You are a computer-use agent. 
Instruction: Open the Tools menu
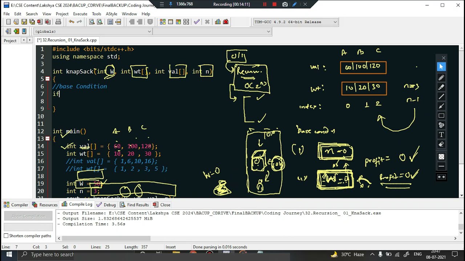[96, 14]
